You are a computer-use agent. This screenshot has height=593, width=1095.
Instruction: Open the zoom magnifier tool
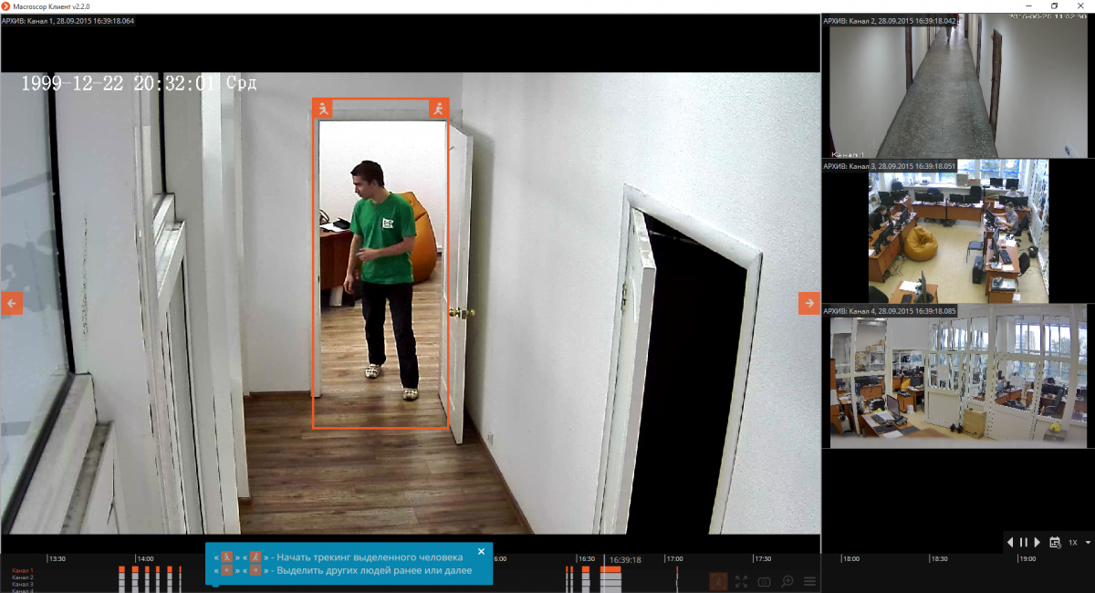click(x=787, y=581)
